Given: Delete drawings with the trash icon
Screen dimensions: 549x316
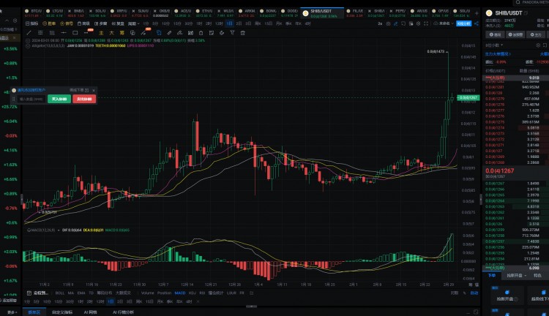Looking at the screenshot, I should click(x=242, y=33).
